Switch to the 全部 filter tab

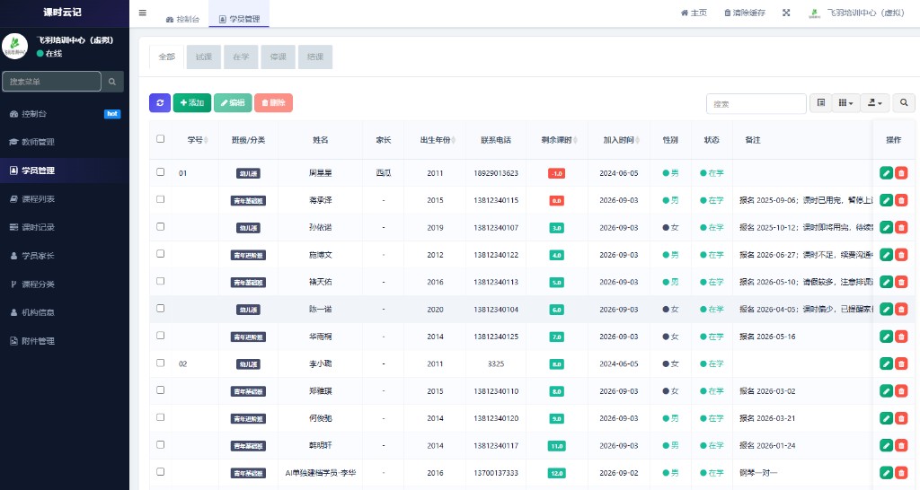(x=166, y=57)
